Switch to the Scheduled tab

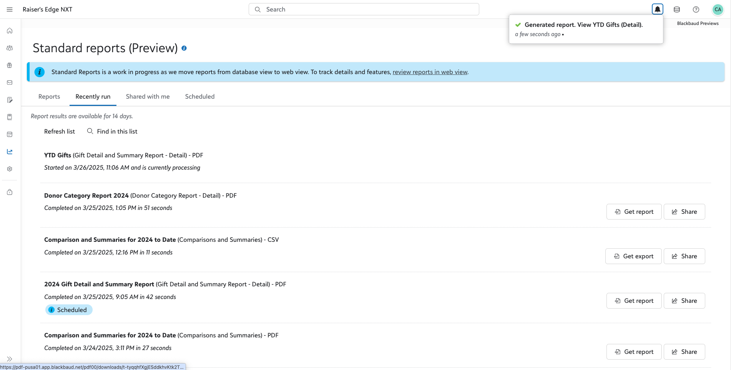point(200,97)
